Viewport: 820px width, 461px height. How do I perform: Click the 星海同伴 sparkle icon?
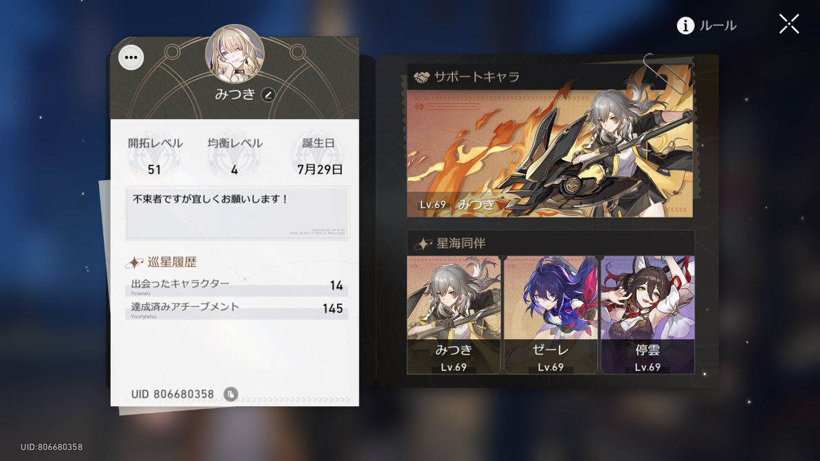(423, 244)
